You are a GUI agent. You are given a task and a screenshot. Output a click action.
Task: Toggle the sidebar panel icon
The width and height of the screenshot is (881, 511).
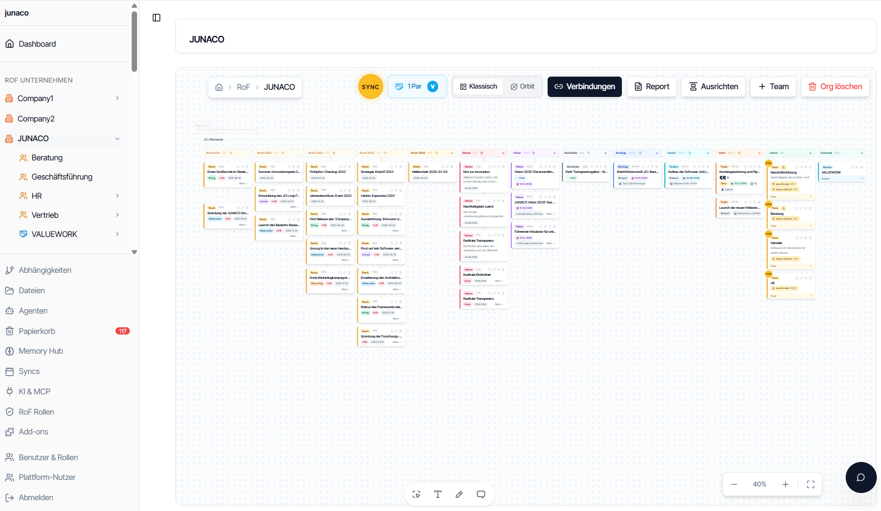(x=157, y=18)
